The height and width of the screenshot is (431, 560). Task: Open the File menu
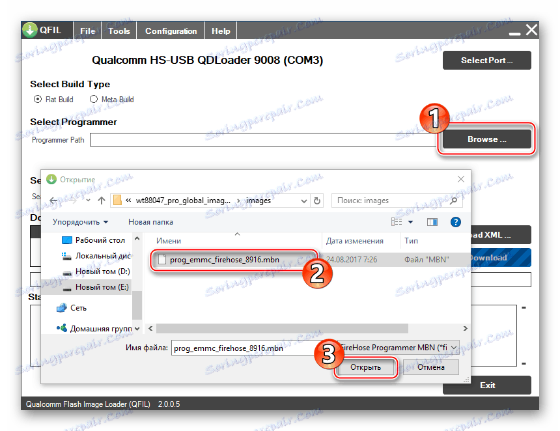tap(87, 31)
